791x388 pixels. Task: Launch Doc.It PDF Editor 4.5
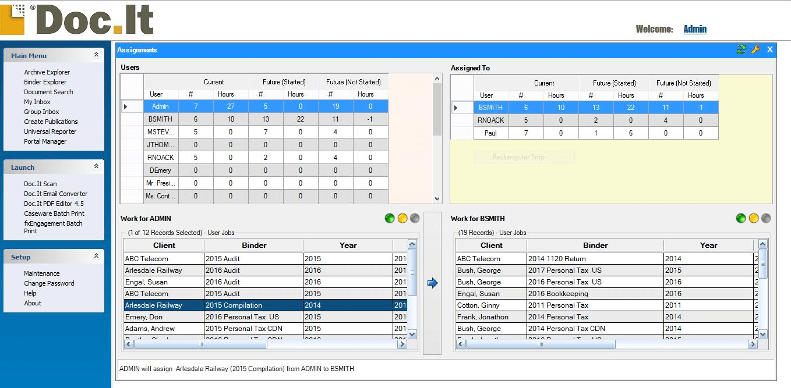54,204
